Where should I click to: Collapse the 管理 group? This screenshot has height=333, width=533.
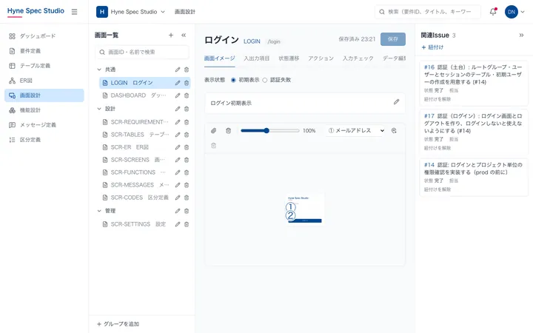click(x=99, y=211)
